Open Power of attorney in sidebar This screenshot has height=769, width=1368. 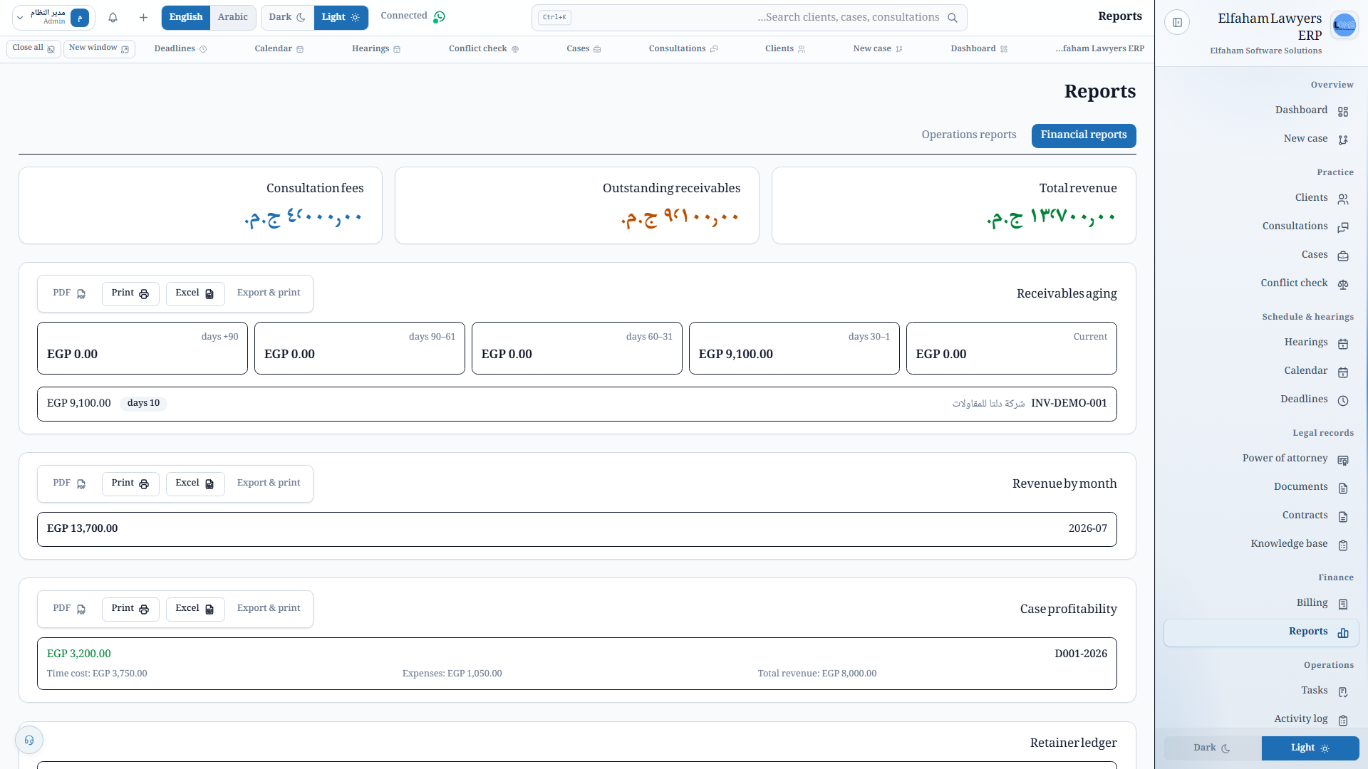tap(1262, 459)
